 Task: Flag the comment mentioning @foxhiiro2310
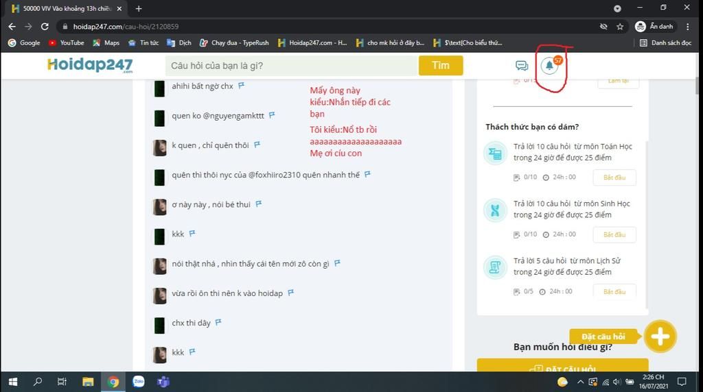(367, 174)
